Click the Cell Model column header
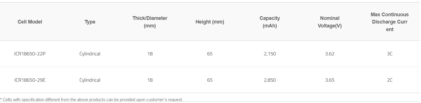Viewport: 421px width, 103px height. (30, 22)
